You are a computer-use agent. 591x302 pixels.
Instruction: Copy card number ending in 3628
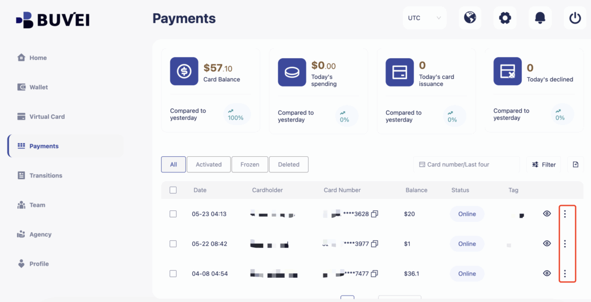[375, 214]
